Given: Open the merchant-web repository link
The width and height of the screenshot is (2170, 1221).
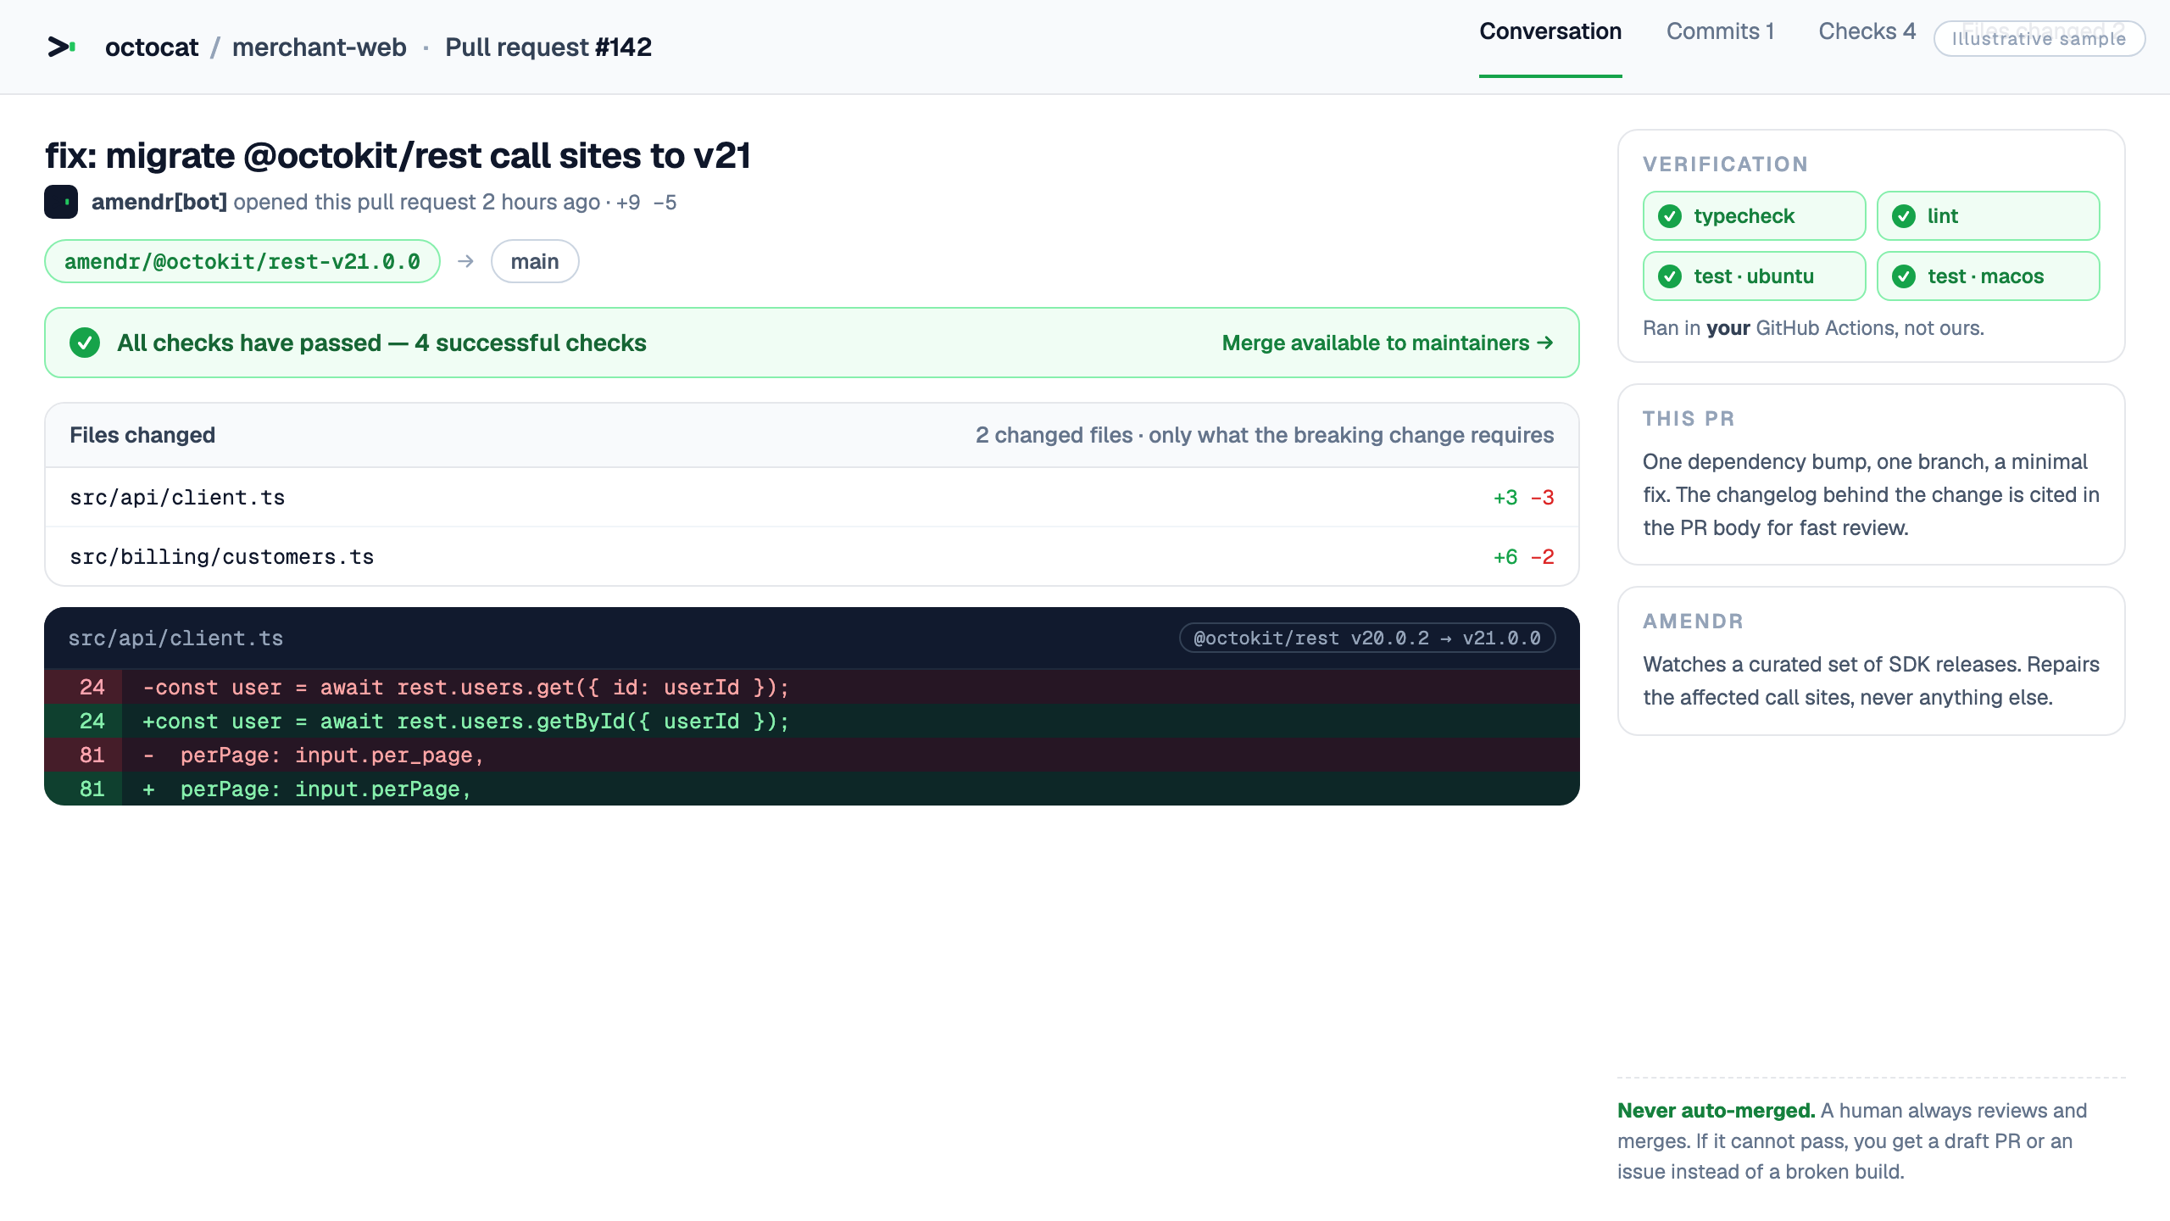Looking at the screenshot, I should pyautogui.click(x=320, y=47).
